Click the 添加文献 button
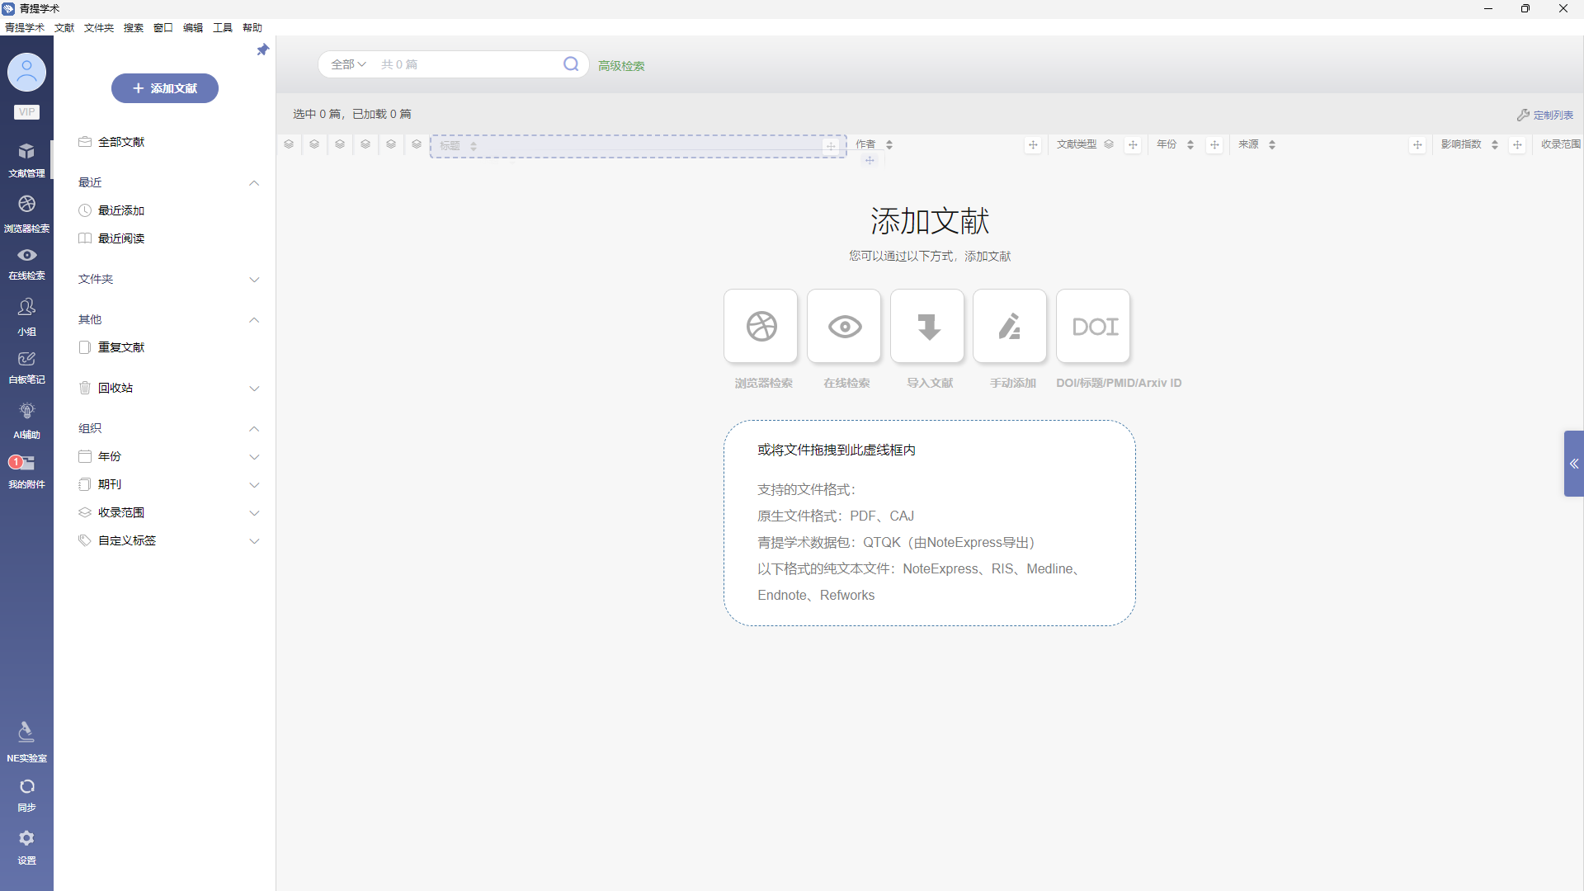This screenshot has height=891, width=1584. (x=165, y=88)
